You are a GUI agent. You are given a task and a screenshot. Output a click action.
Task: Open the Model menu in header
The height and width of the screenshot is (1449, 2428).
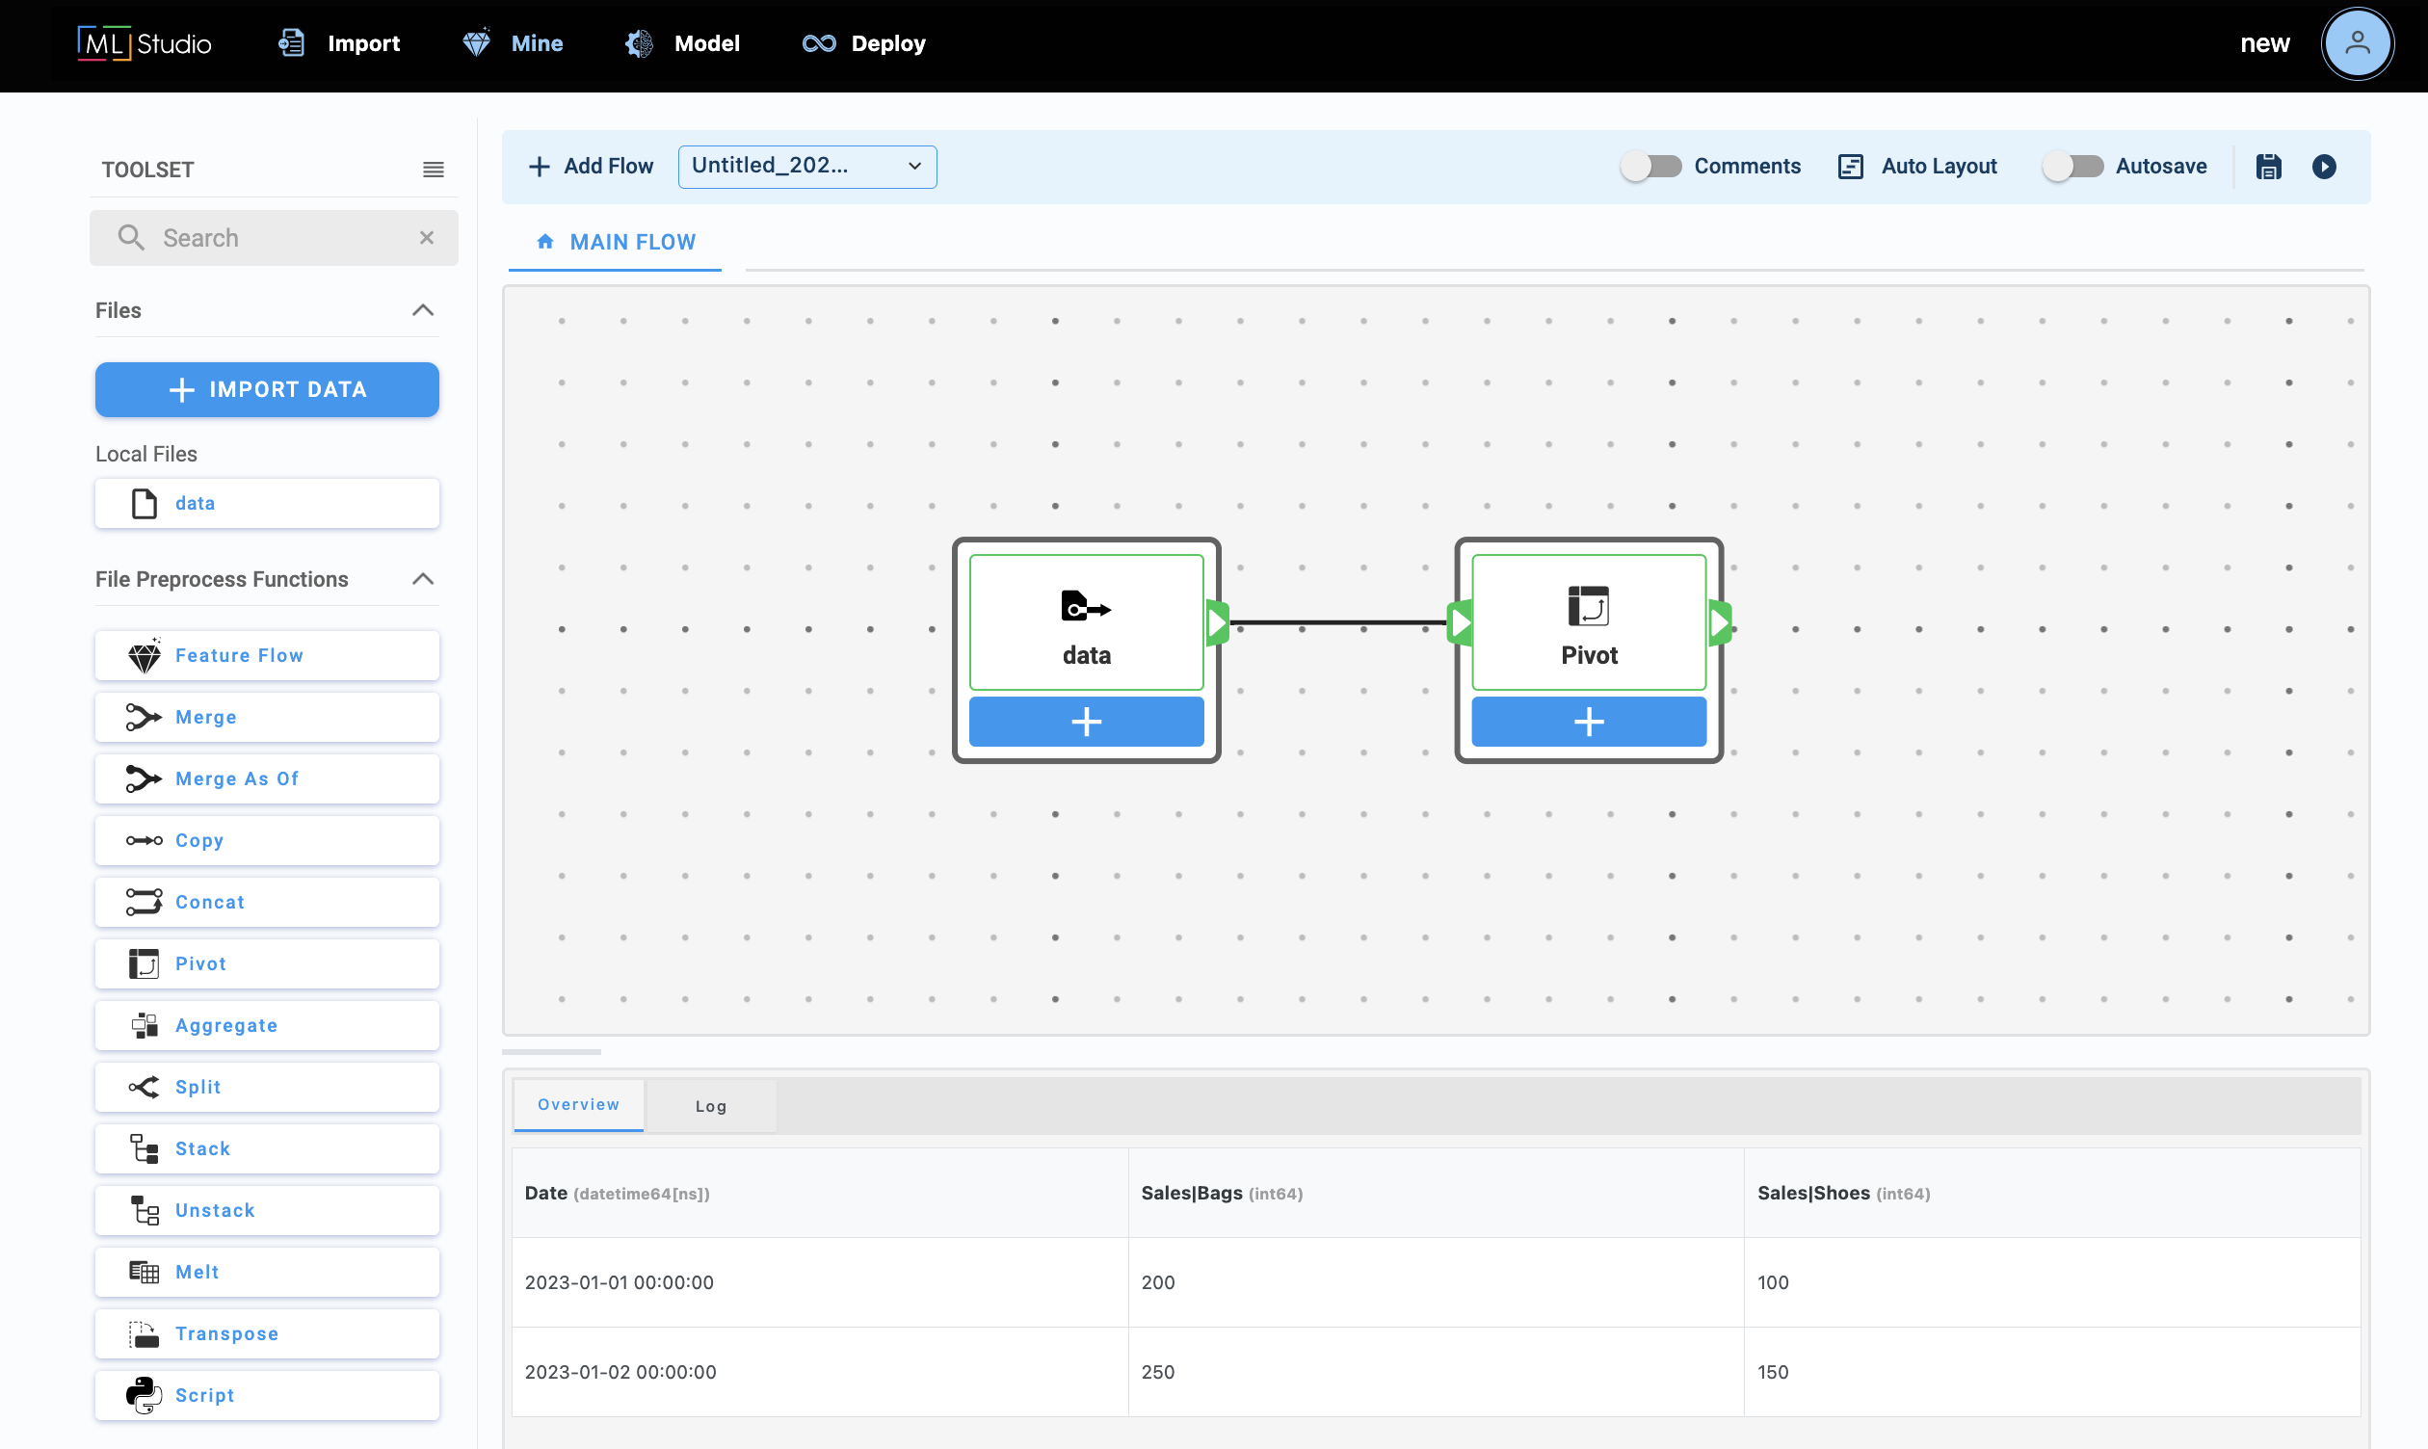683,44
